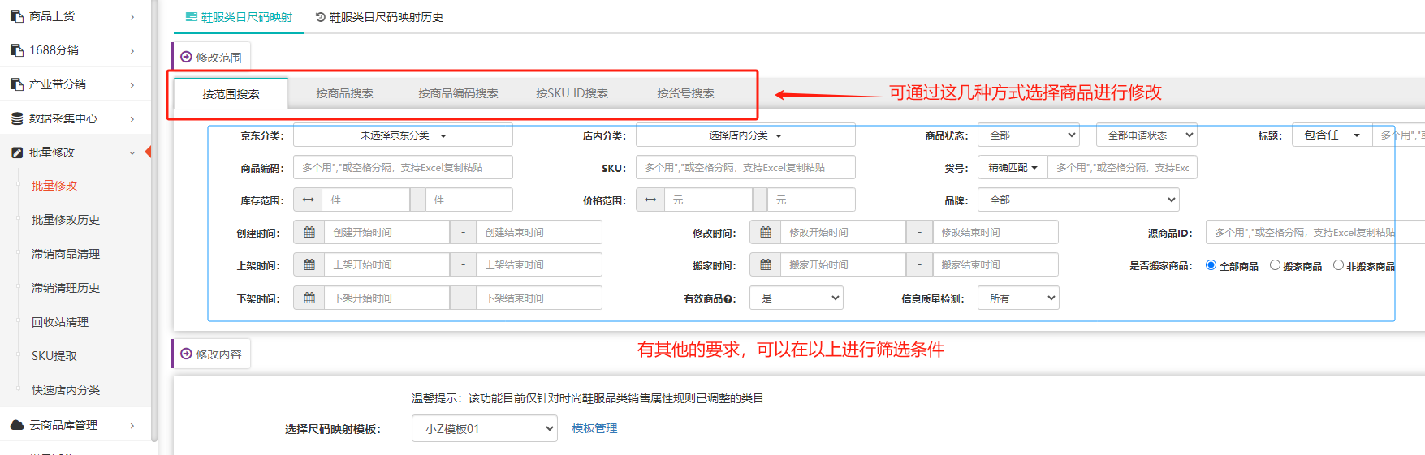Select the 搬家商品 radio button
This screenshot has height=455, width=1425.
click(1275, 265)
